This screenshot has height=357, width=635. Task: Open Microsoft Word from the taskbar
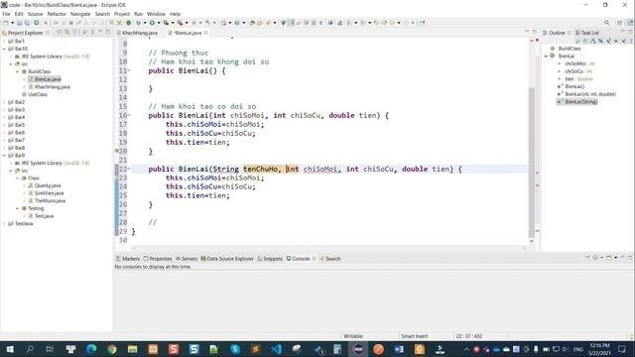[399, 349]
